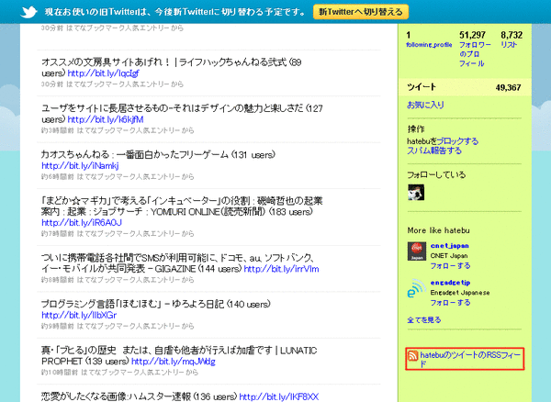Click the More like hatebu heading

[439, 230]
